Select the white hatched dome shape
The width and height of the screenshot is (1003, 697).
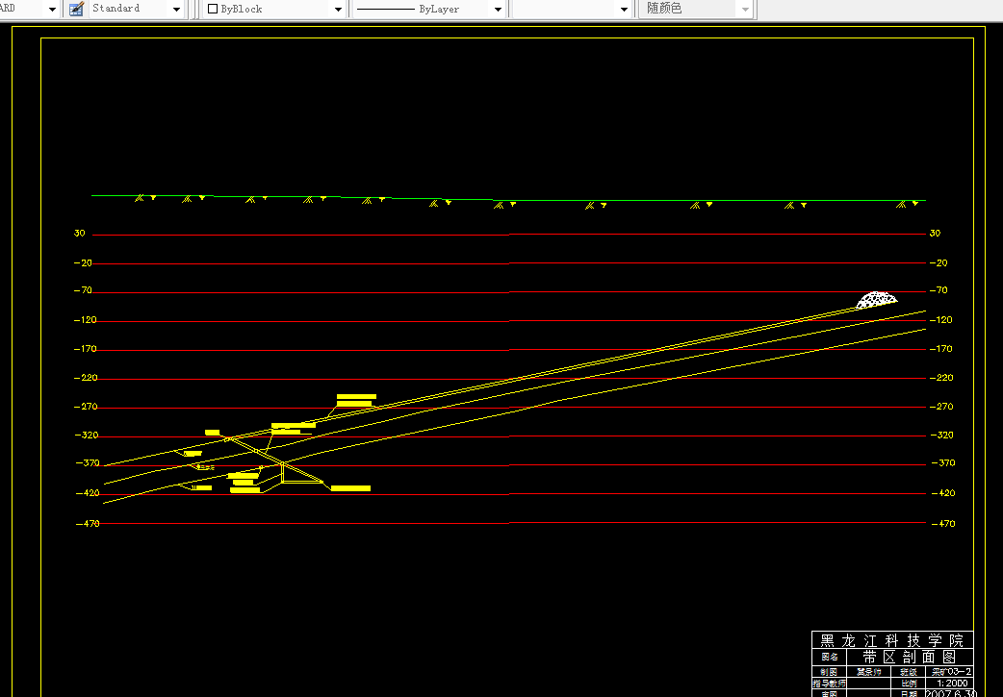876,300
